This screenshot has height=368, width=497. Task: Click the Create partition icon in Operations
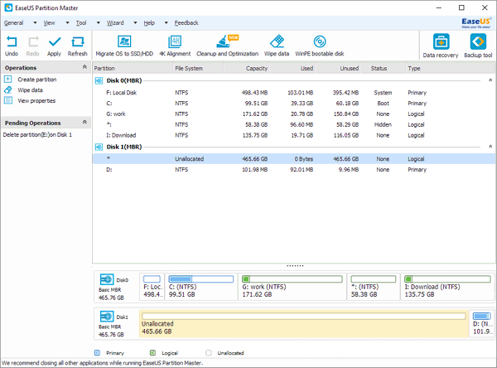(8, 80)
